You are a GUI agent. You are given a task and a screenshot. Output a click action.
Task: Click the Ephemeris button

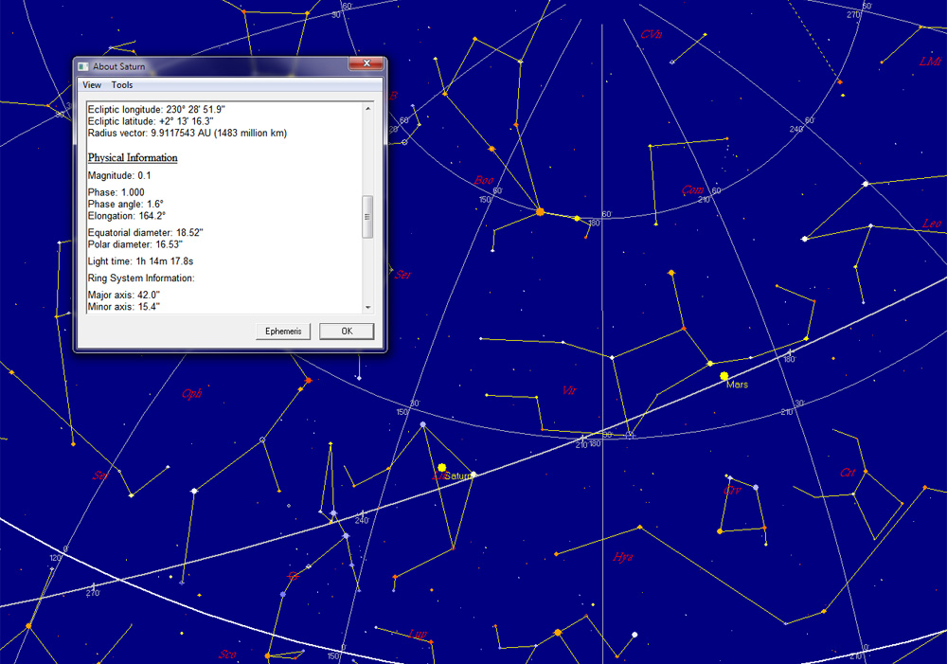pos(283,332)
